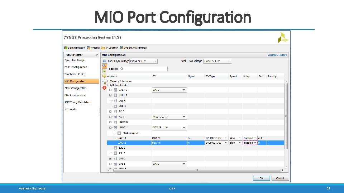Click the IO Type column header
Screen dimensions: 344x193
[x=216, y=76]
